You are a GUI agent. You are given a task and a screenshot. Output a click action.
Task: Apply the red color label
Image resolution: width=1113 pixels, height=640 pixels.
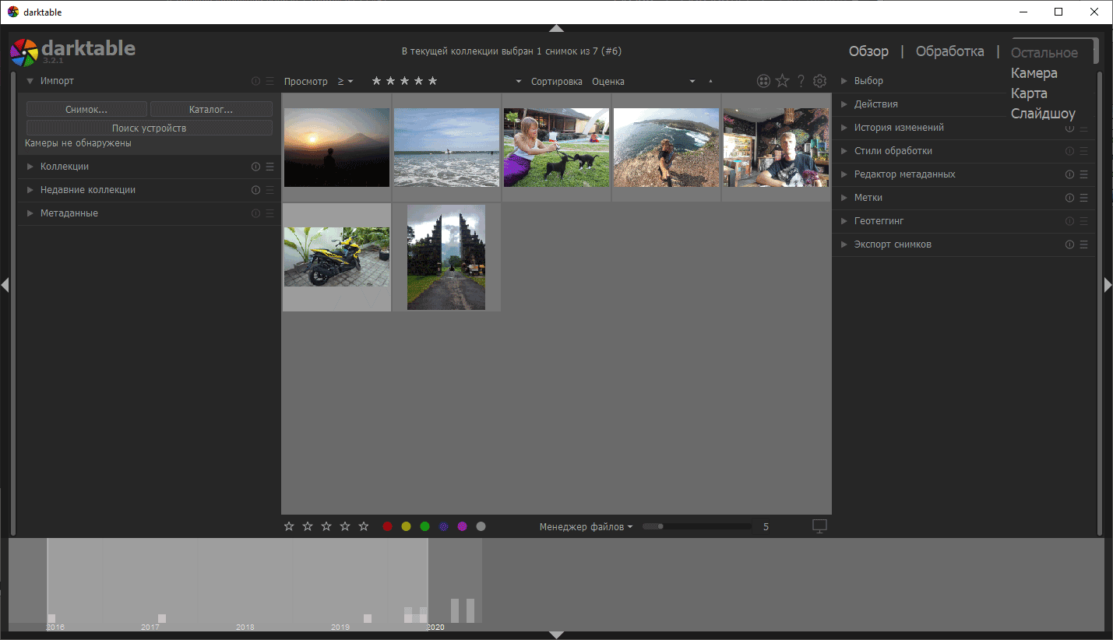[387, 527]
